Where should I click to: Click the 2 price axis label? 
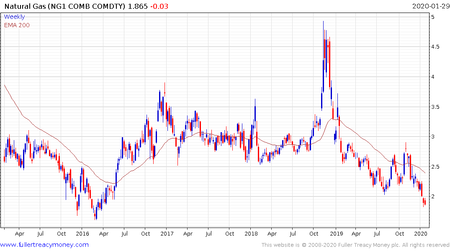tap(433, 197)
